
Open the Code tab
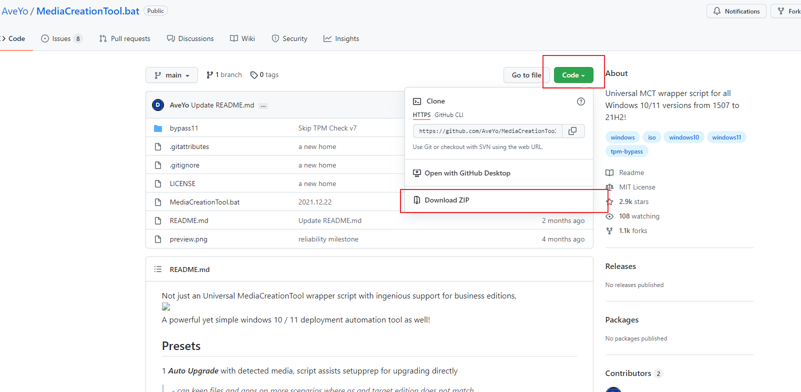[13, 38]
